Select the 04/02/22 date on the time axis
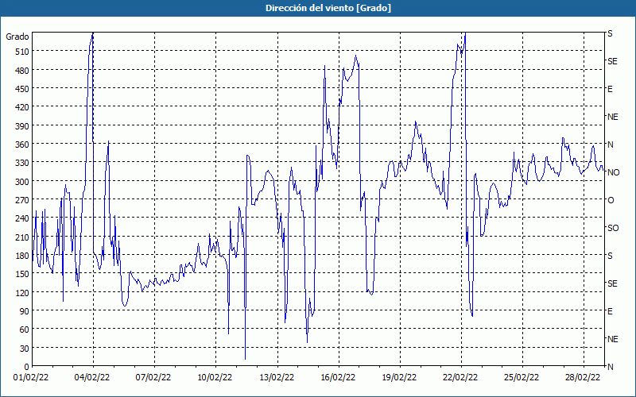This screenshot has height=397, width=636. (x=92, y=378)
